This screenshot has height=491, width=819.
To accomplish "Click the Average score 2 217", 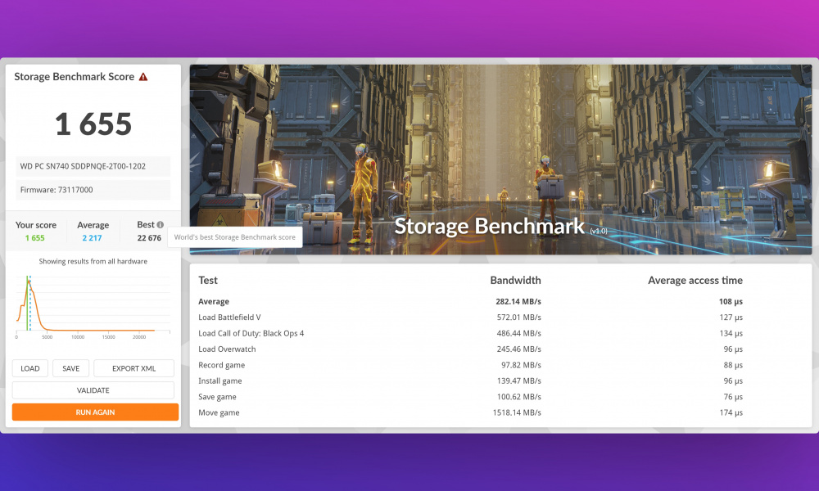I will pos(92,238).
